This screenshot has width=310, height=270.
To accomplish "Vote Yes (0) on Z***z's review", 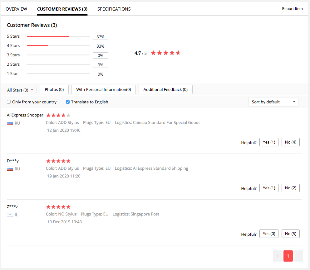I will (269, 234).
